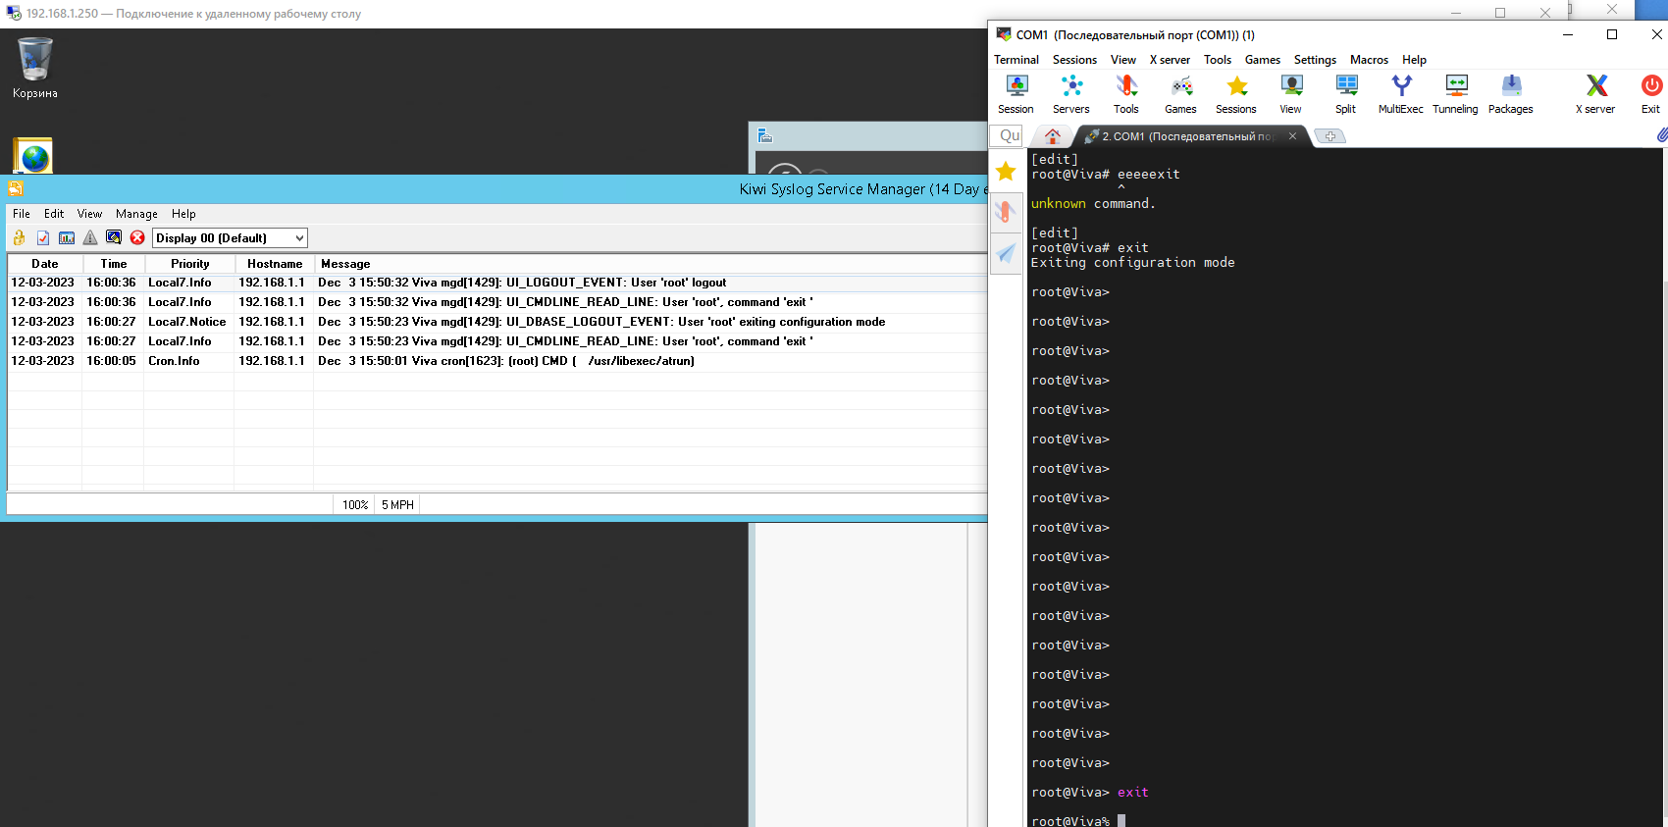Image resolution: width=1668 pixels, height=827 pixels.
Task: Open MobaXterm Tunneling tool
Action: point(1455,94)
